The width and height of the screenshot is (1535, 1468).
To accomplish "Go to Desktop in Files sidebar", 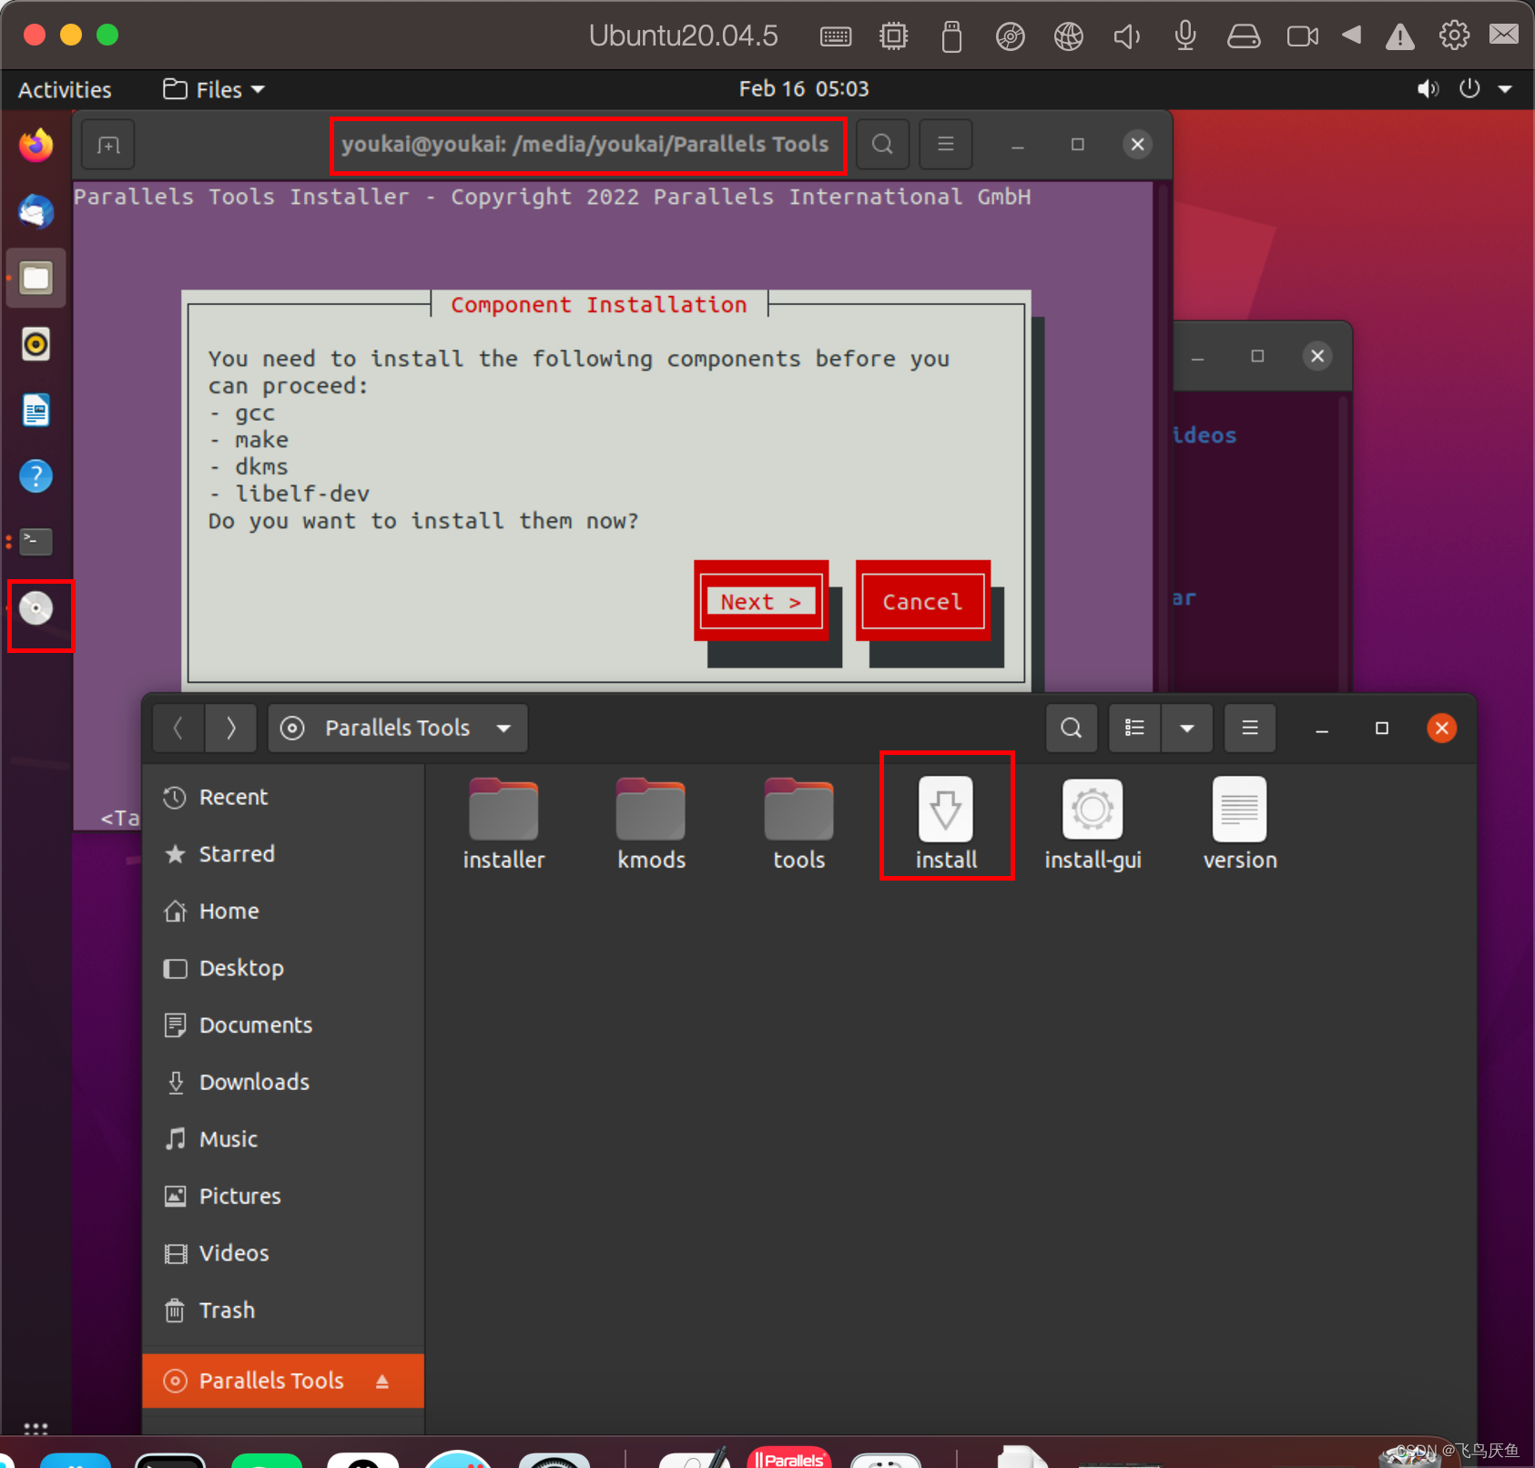I will pos(284,969).
